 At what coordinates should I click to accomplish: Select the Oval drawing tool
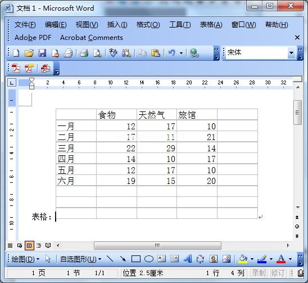point(149,259)
